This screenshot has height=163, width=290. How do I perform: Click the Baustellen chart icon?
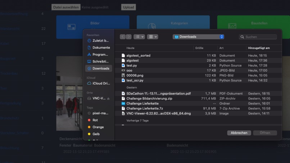[x=232, y=26]
